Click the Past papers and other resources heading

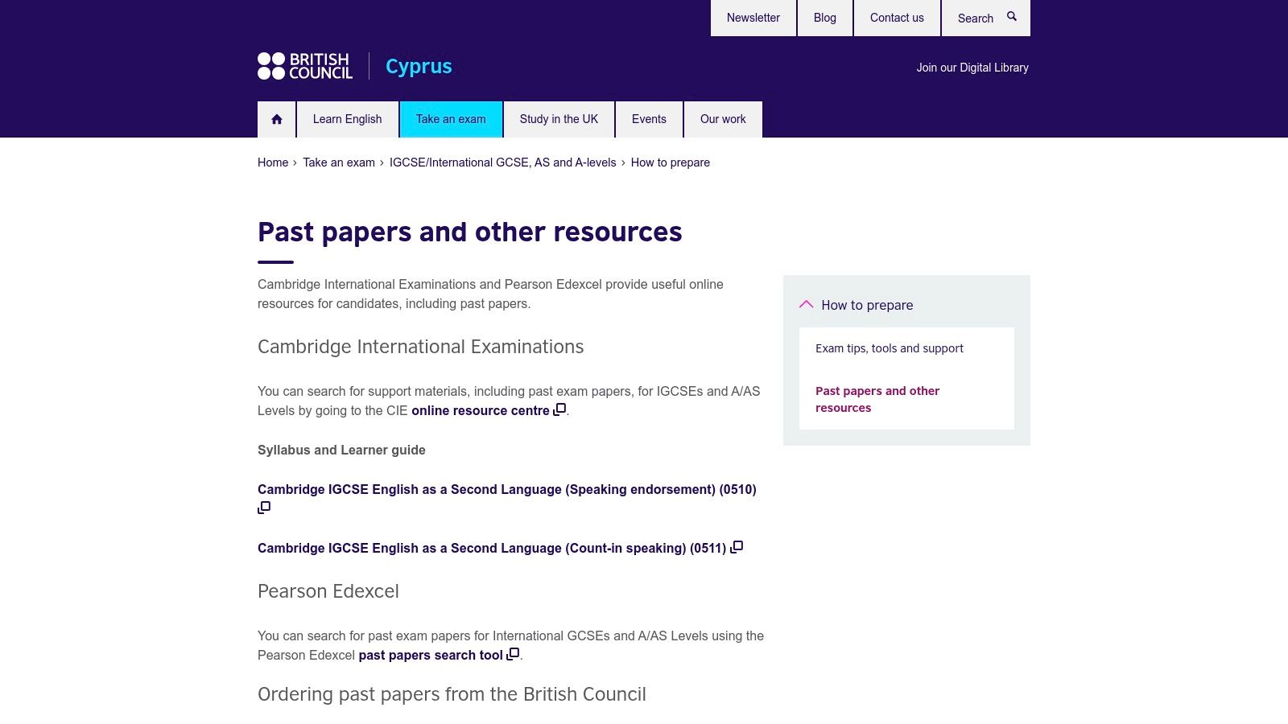[470, 232]
